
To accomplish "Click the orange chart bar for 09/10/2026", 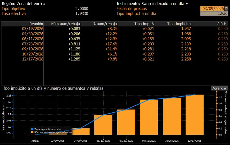I will (149, 117).
